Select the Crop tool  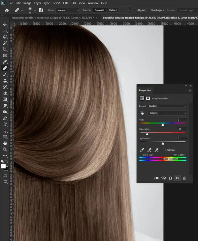tap(5, 49)
